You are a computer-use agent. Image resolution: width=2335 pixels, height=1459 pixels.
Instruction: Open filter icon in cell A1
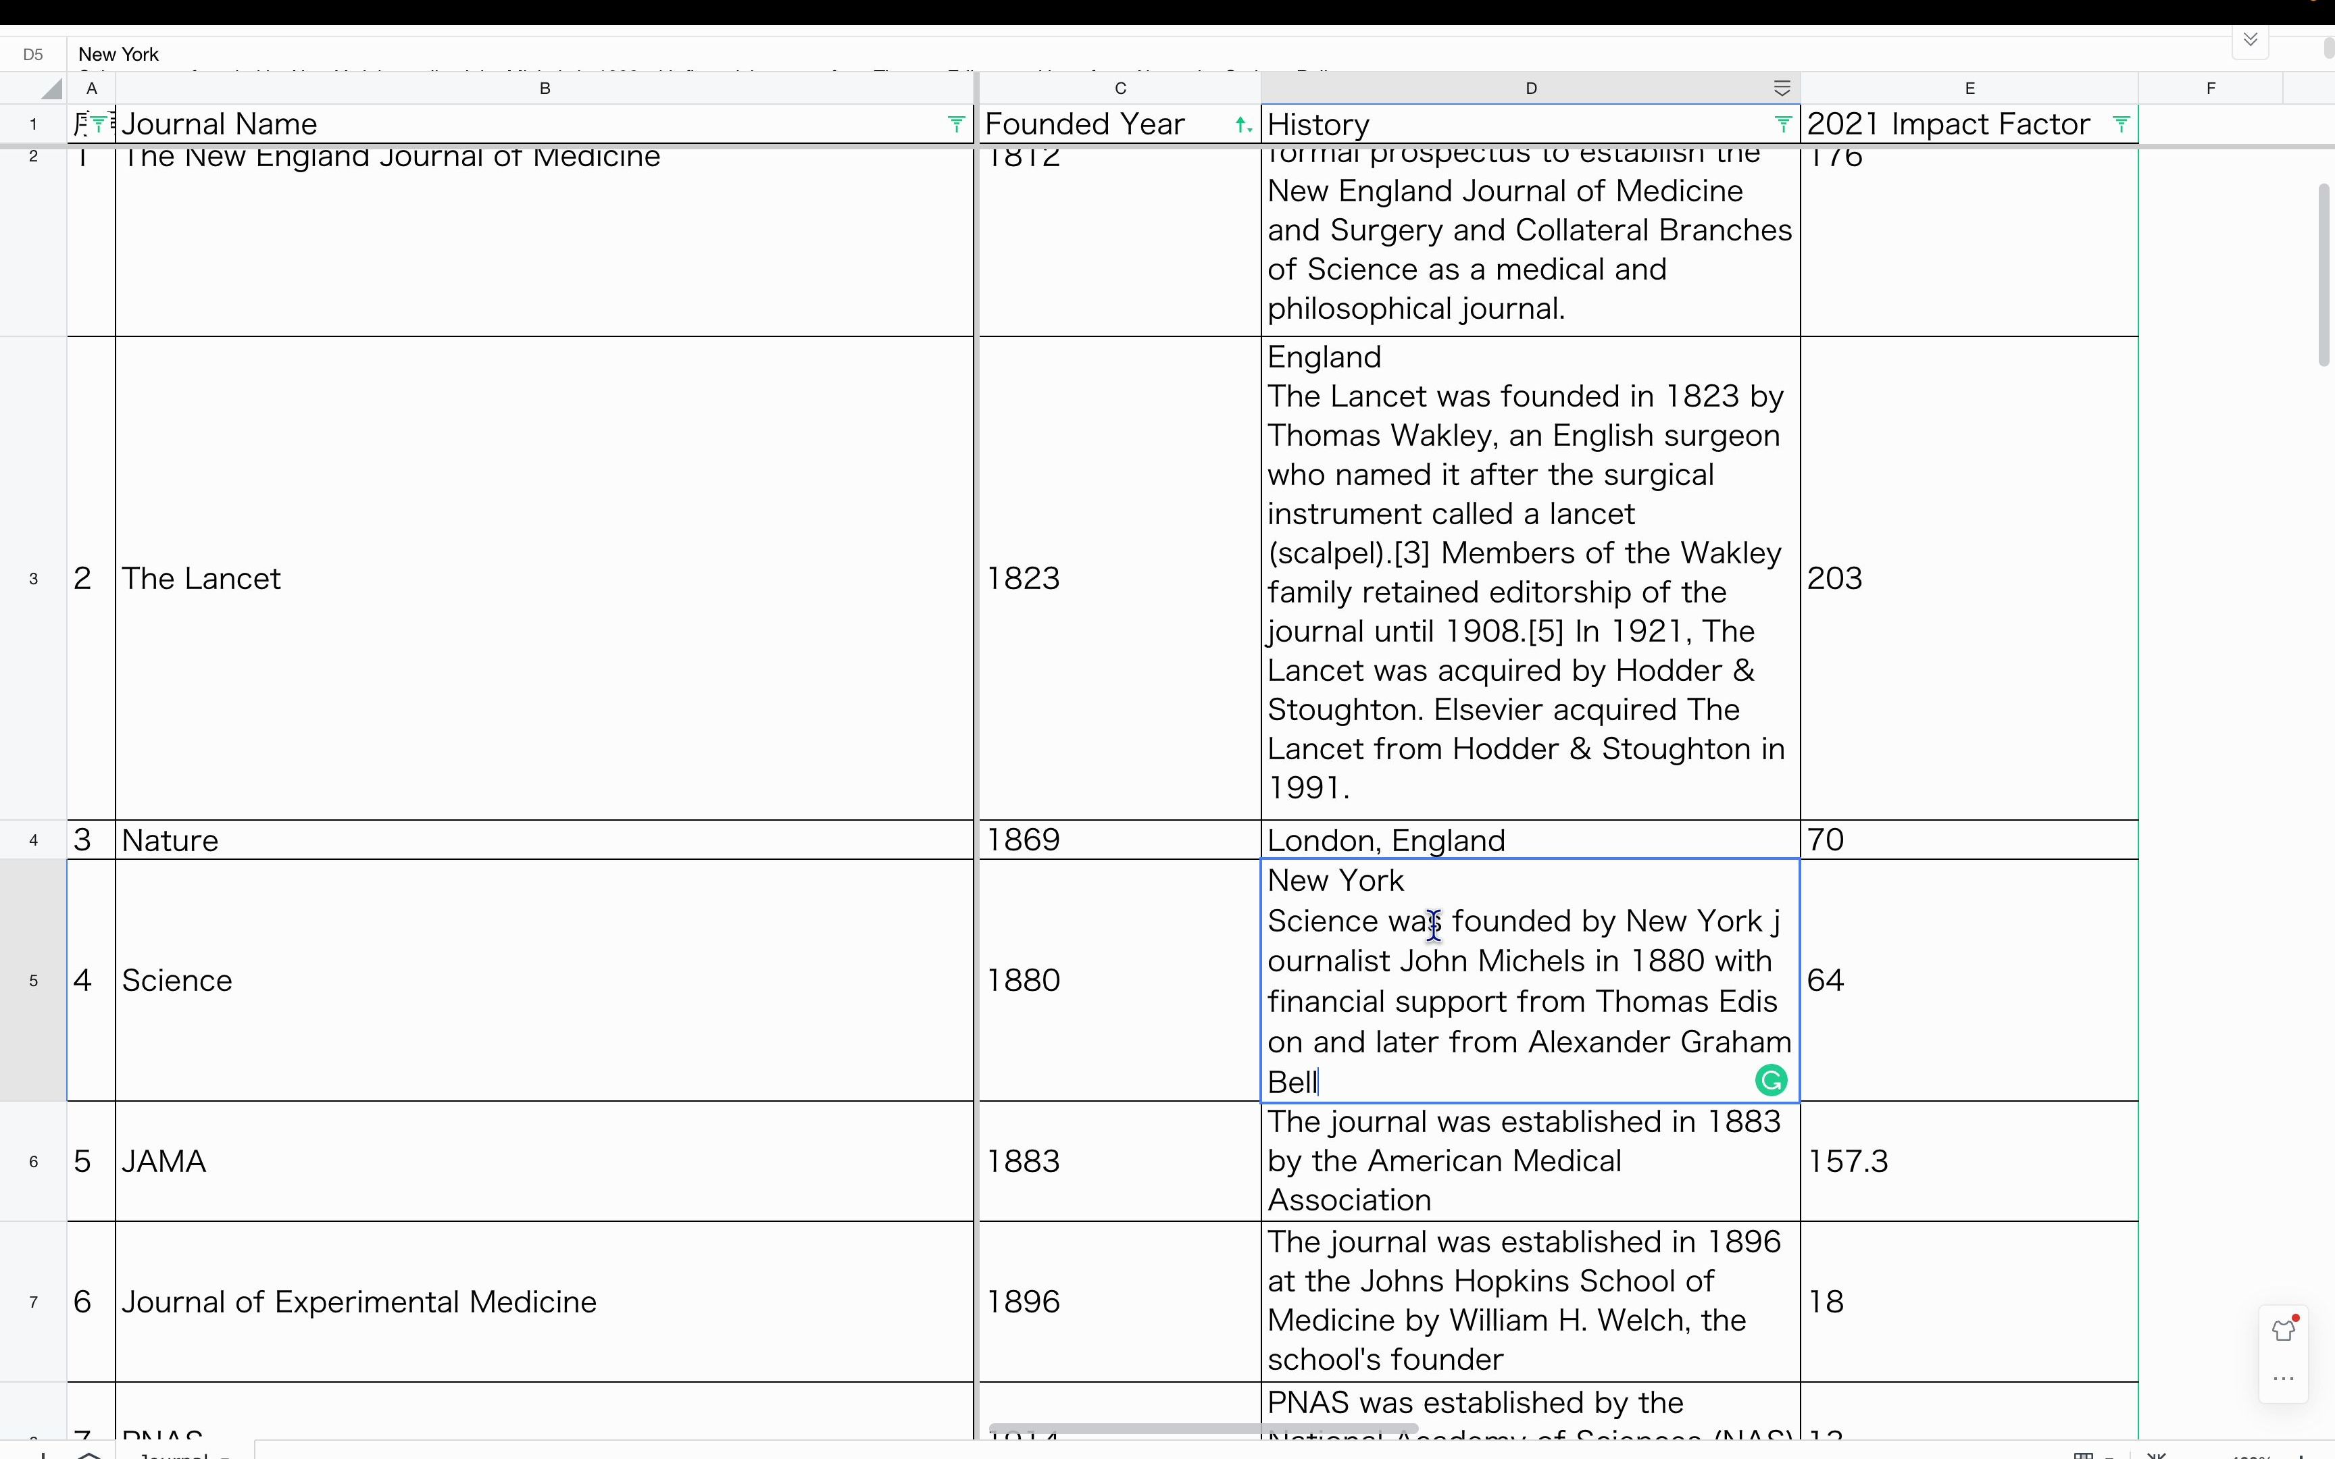pyautogui.click(x=99, y=124)
